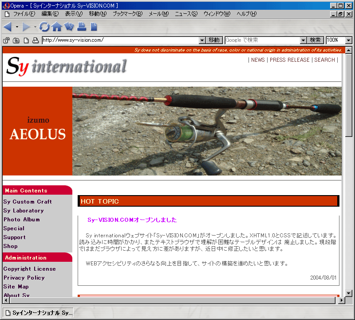Restore the inner document window

tap(340, 14)
